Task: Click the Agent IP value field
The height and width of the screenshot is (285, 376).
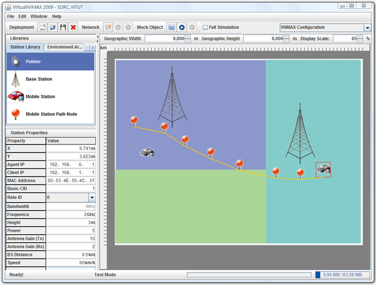Action: (x=71, y=164)
